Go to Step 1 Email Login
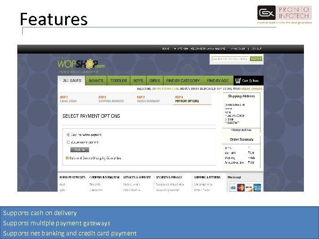This screenshot has height=239, width=319. pyautogui.click(x=68, y=99)
